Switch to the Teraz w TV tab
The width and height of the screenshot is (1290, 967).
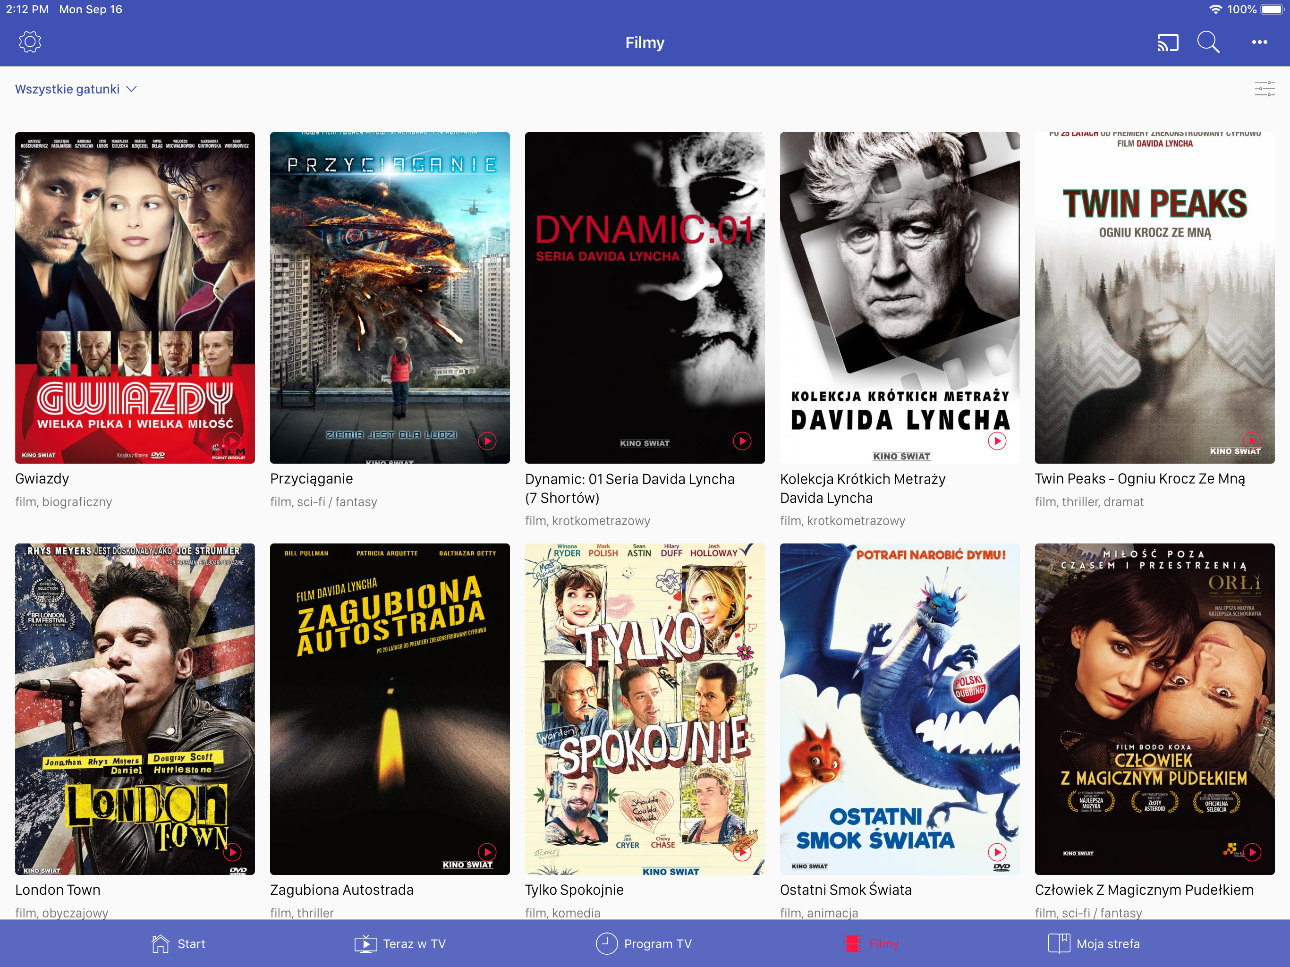pyautogui.click(x=400, y=944)
